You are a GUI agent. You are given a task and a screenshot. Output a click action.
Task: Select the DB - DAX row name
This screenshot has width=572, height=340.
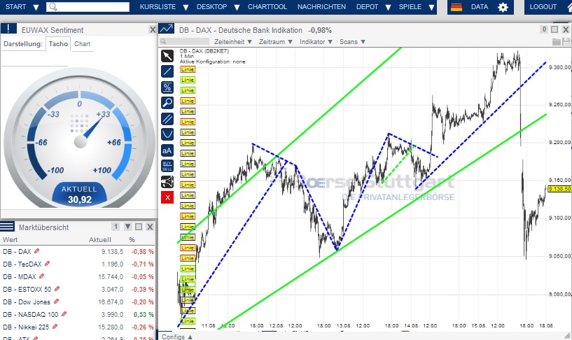click(17, 251)
